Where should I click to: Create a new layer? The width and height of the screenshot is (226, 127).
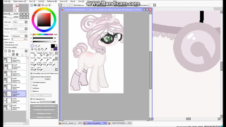(5, 51)
